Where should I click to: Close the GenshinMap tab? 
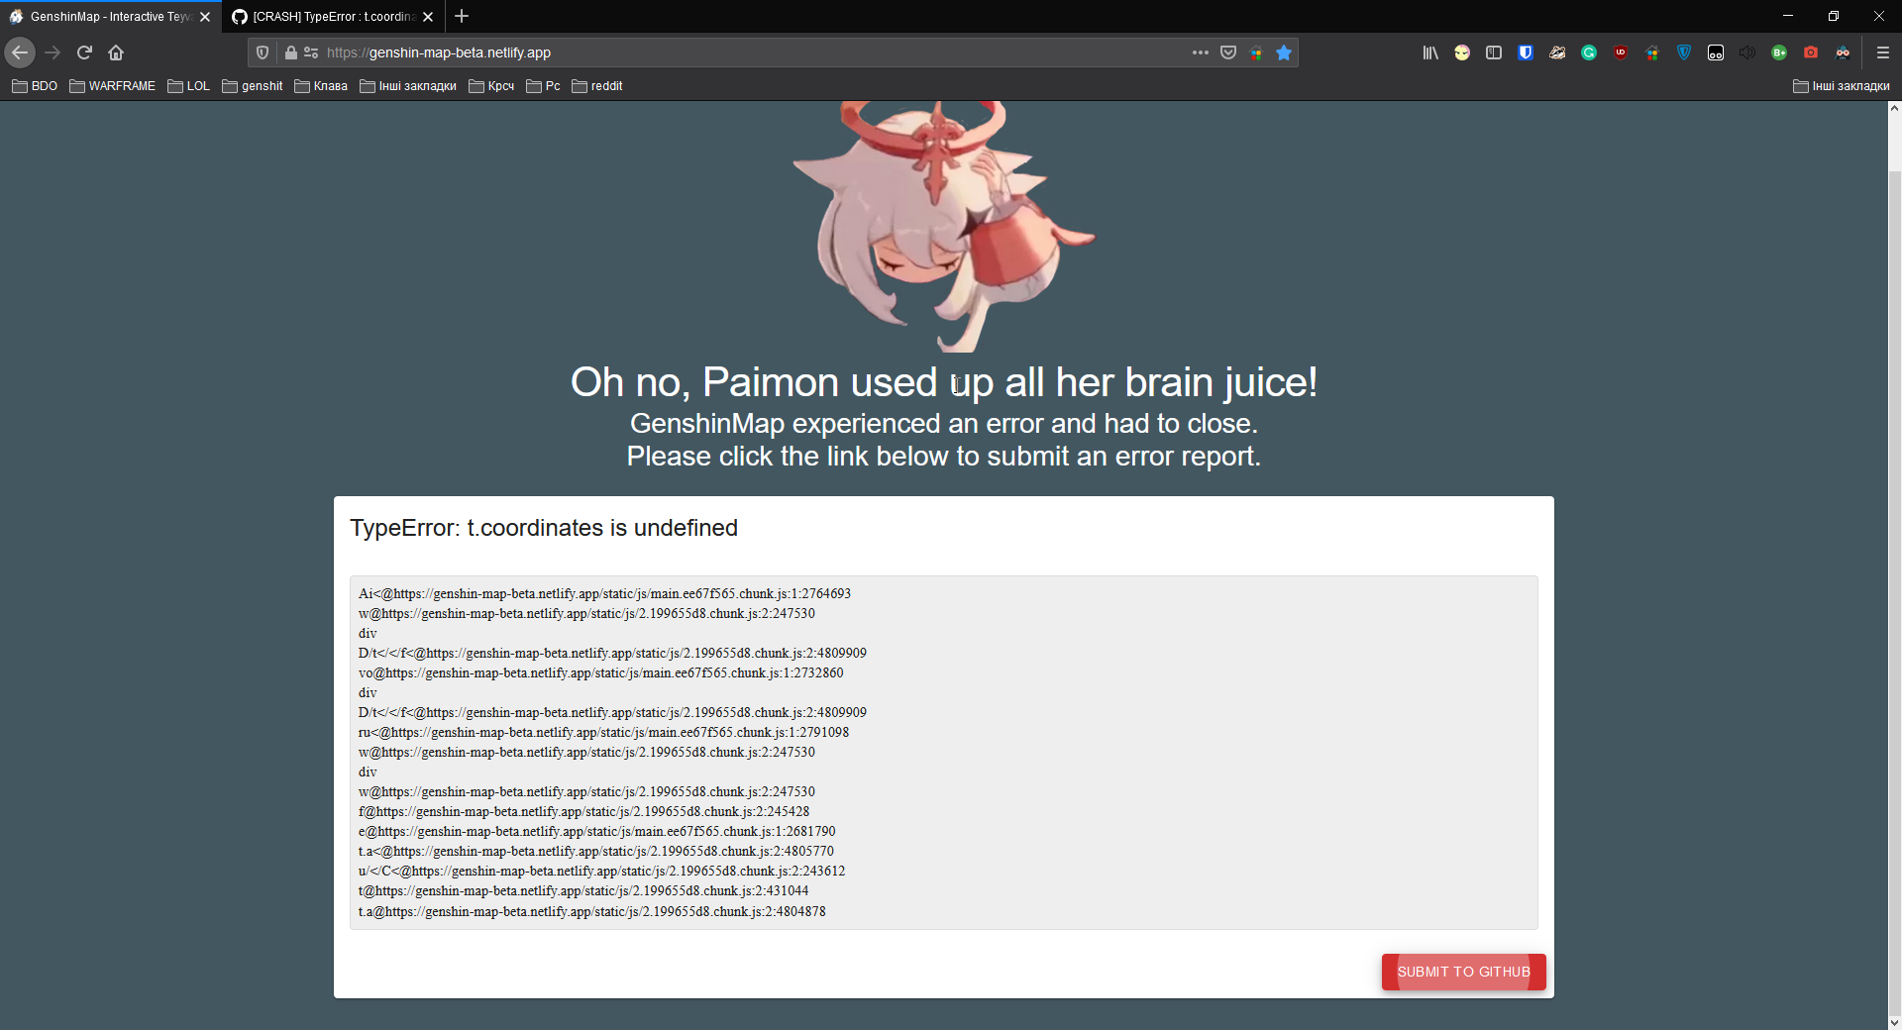tap(205, 17)
